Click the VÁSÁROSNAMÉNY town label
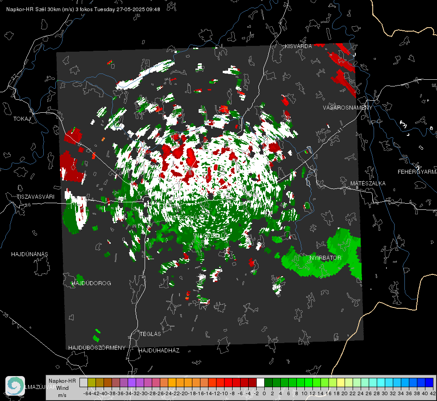Screen dimensions: 437x401 click(348, 108)
